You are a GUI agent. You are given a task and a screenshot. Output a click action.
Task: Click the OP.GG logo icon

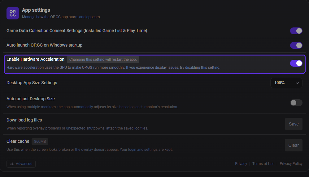(x=13, y=13)
